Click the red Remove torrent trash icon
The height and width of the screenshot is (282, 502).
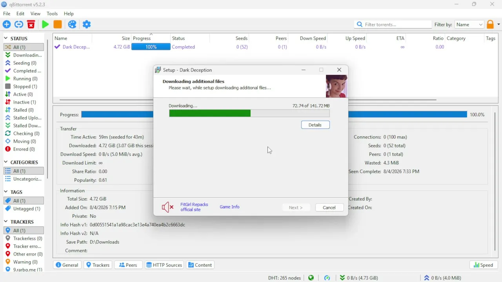click(31, 24)
